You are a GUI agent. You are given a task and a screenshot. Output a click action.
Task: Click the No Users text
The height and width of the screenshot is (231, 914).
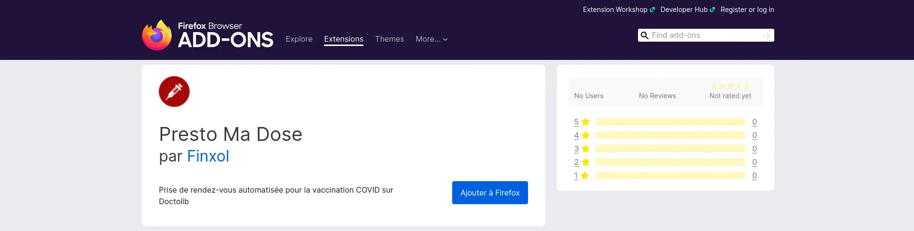click(x=589, y=96)
